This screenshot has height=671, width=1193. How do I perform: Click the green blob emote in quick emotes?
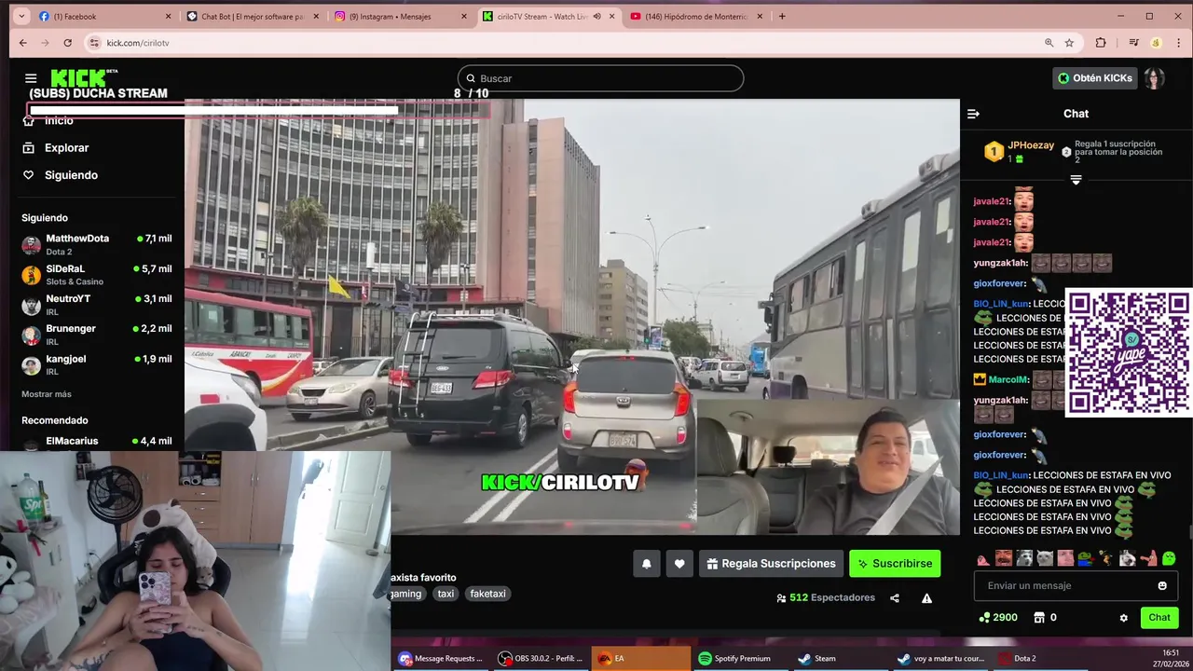pos(1169,558)
